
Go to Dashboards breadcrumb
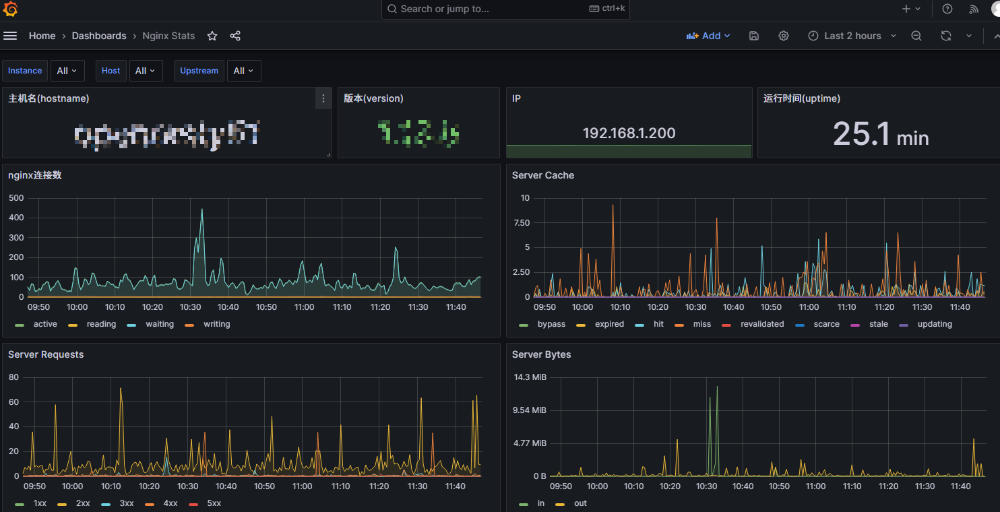tap(99, 36)
